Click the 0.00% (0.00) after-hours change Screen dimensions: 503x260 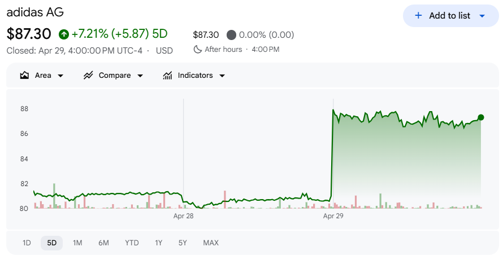[x=266, y=35]
